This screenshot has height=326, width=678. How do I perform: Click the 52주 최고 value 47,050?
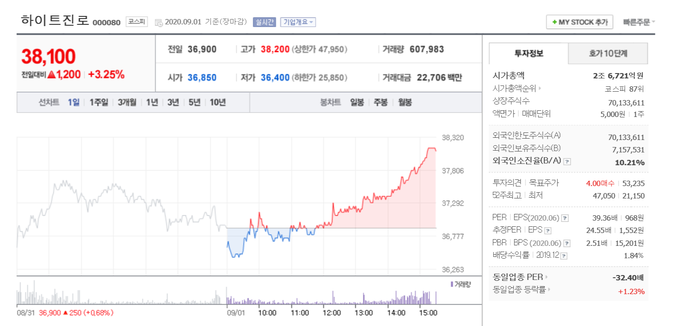coord(604,196)
